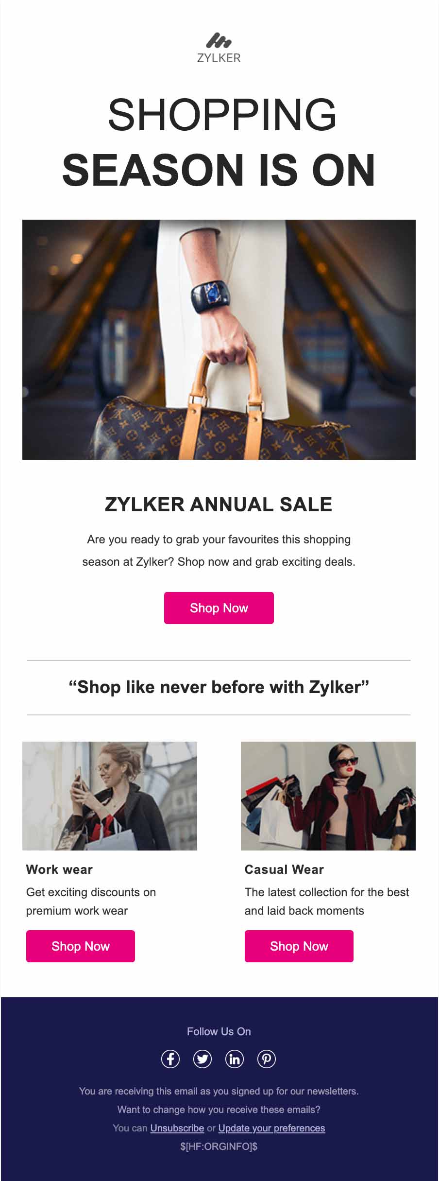This screenshot has height=1181, width=439.
Task: Click the Zylker logo icon
Action: [x=219, y=41]
